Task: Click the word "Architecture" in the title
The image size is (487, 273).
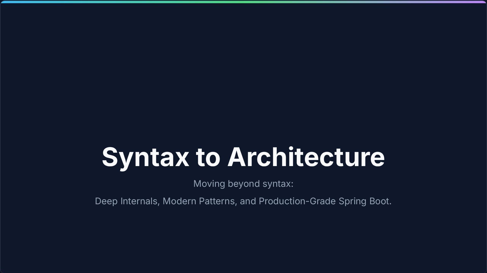Action: tap(306, 157)
